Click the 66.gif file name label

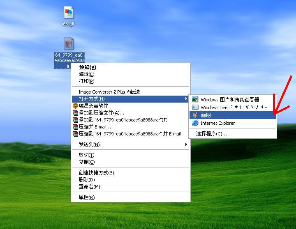click(69, 24)
